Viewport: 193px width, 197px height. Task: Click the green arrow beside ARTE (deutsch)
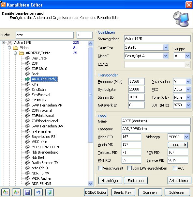point(27,79)
